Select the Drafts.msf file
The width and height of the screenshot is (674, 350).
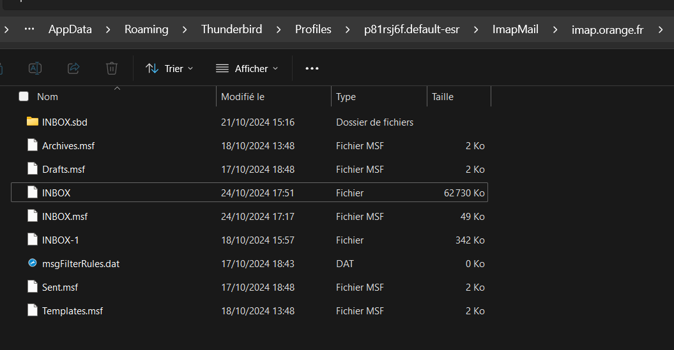63,169
